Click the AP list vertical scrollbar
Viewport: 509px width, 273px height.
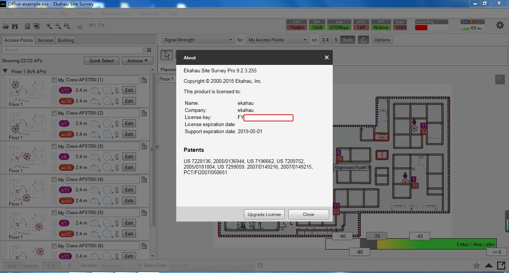[152, 149]
